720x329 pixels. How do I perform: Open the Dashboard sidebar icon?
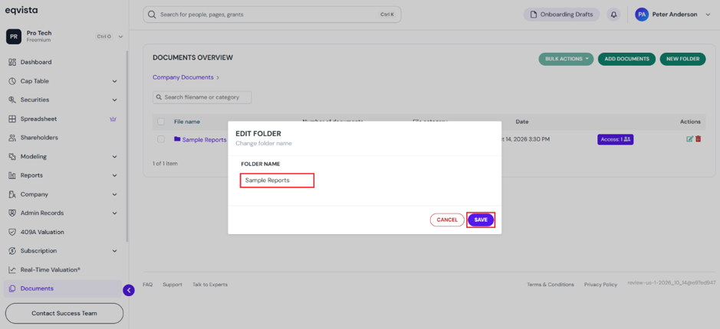tap(12, 62)
